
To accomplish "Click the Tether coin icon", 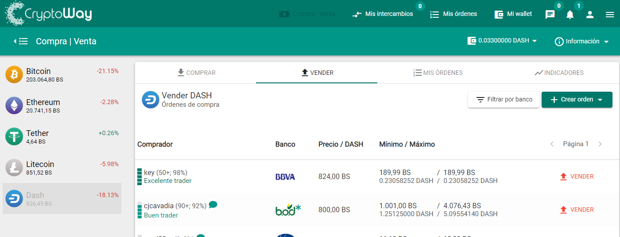I will click(14, 136).
